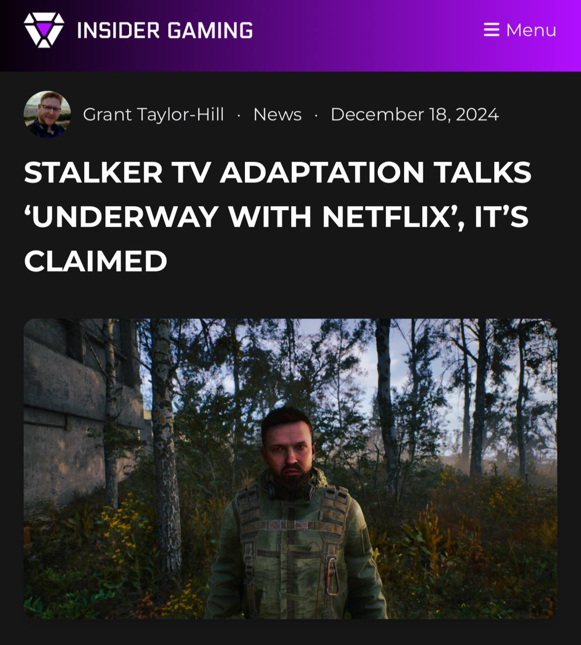Screen dimensions: 581x645
Task: Open the Menu label in the header
Action: coord(531,30)
